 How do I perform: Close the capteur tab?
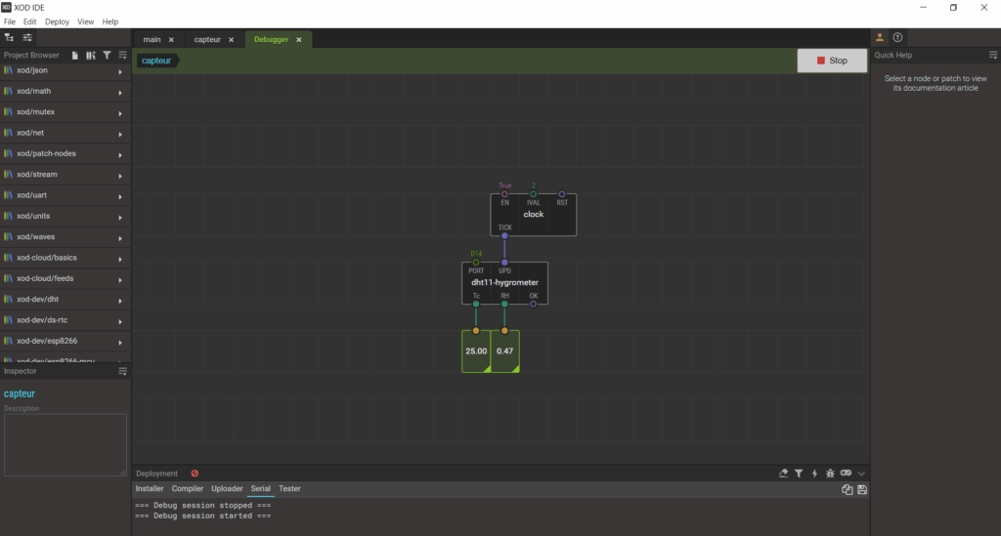pyautogui.click(x=231, y=39)
